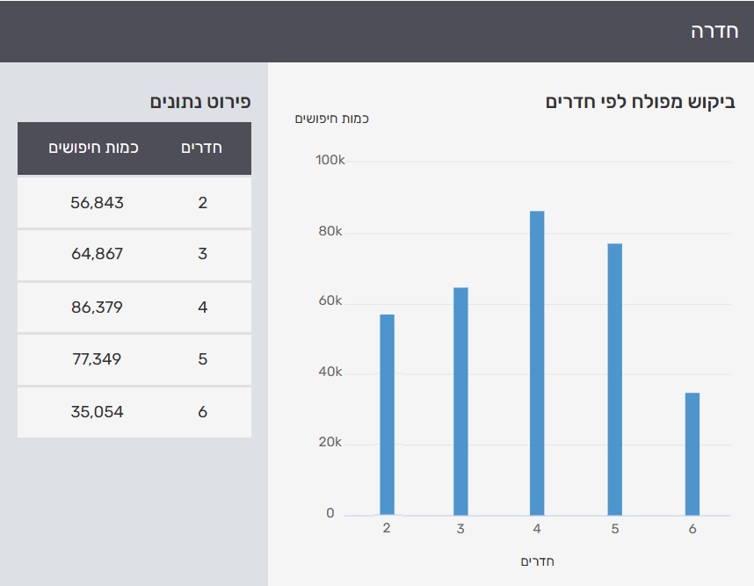Image resolution: width=754 pixels, height=586 pixels.
Task: Select the tallest bar for 4 rooms
Action: point(537,363)
